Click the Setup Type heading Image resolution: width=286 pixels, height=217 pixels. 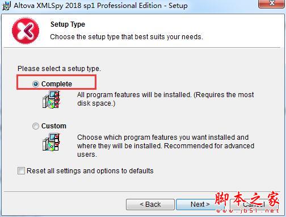click(x=68, y=24)
